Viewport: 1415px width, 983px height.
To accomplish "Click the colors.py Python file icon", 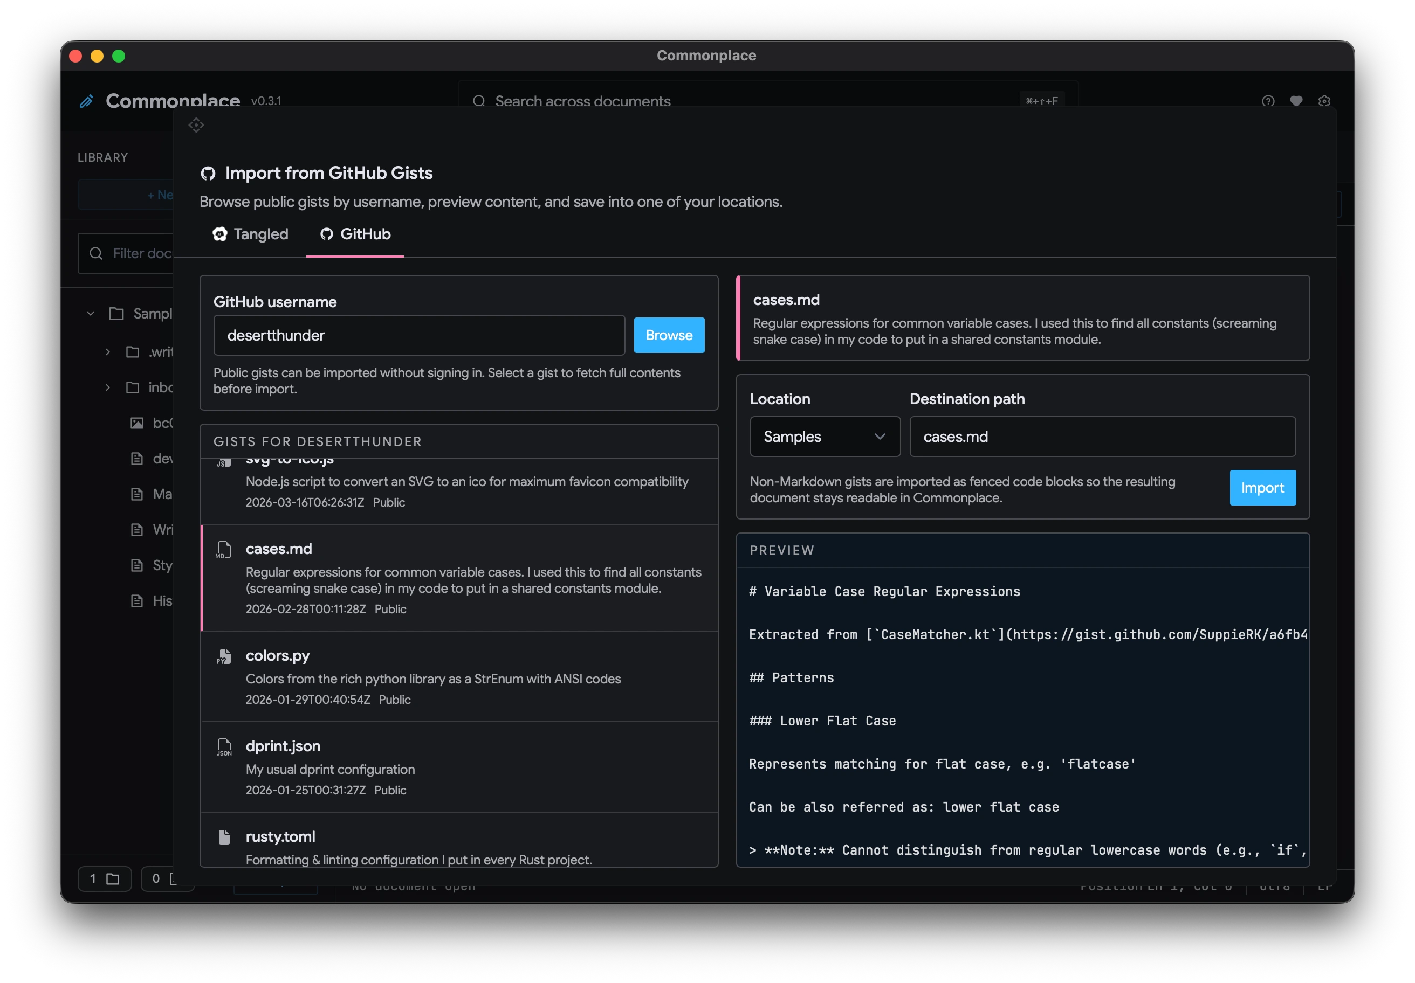I will 224,656.
